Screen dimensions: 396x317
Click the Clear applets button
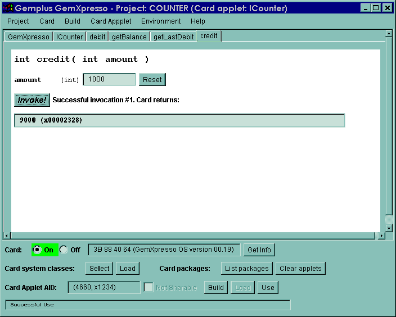point(300,268)
